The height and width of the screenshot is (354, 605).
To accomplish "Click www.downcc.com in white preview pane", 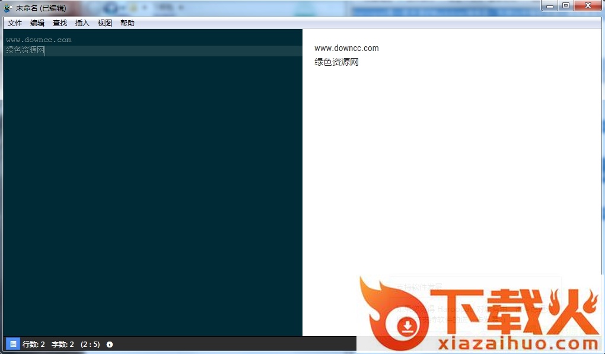I will (346, 48).
